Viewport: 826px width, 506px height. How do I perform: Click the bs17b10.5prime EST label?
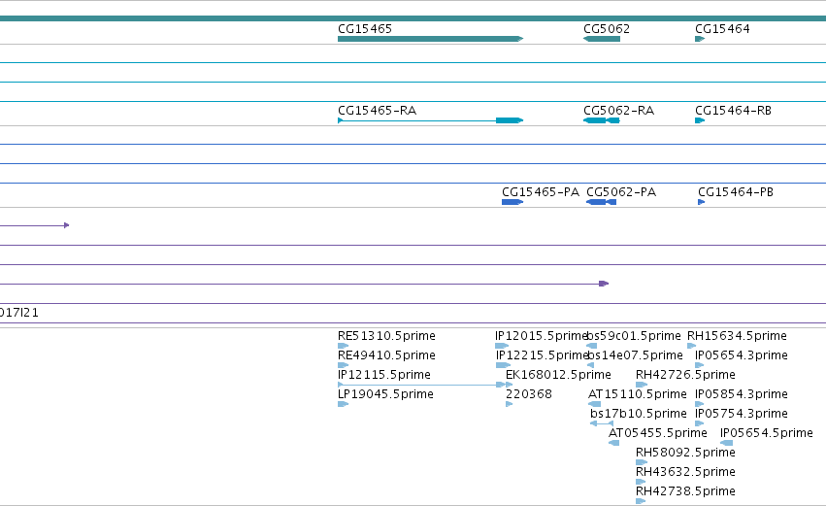click(x=639, y=414)
